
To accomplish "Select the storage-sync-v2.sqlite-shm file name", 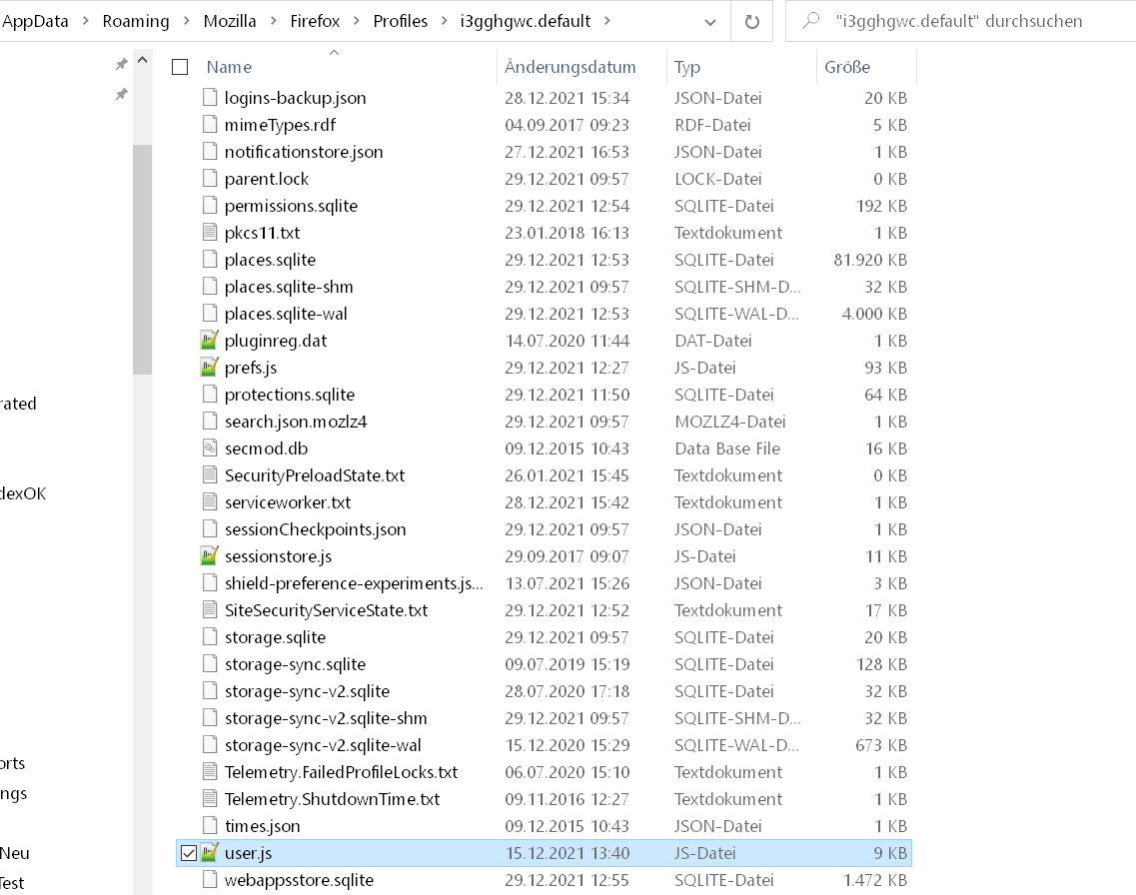I will [x=326, y=718].
